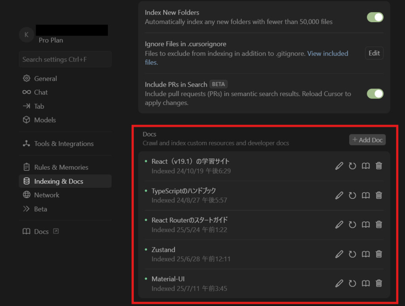Open Tools & Integrations settings
This screenshot has width=405, height=306.
point(65,144)
